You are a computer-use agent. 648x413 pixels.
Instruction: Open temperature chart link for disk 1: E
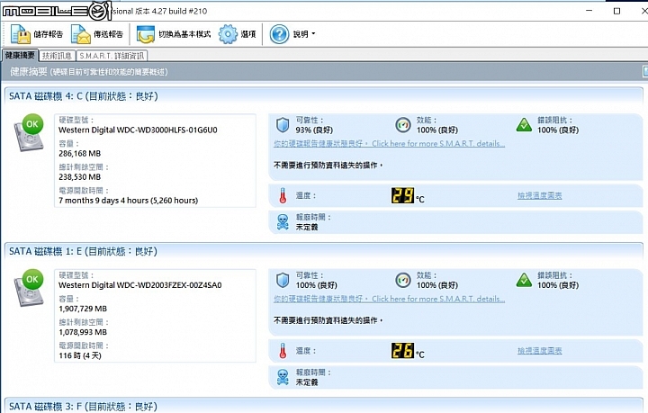tap(539, 351)
